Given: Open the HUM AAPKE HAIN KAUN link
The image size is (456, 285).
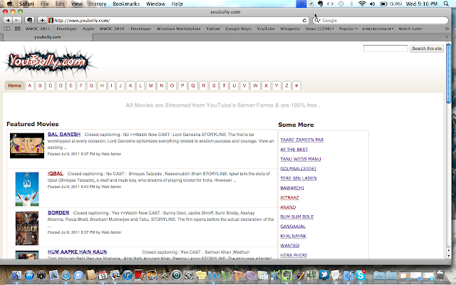Looking at the screenshot, I should coord(78,252).
